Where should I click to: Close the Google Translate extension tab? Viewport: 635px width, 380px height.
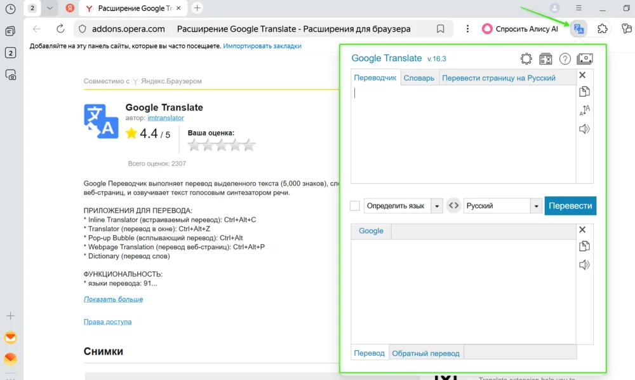178,8
